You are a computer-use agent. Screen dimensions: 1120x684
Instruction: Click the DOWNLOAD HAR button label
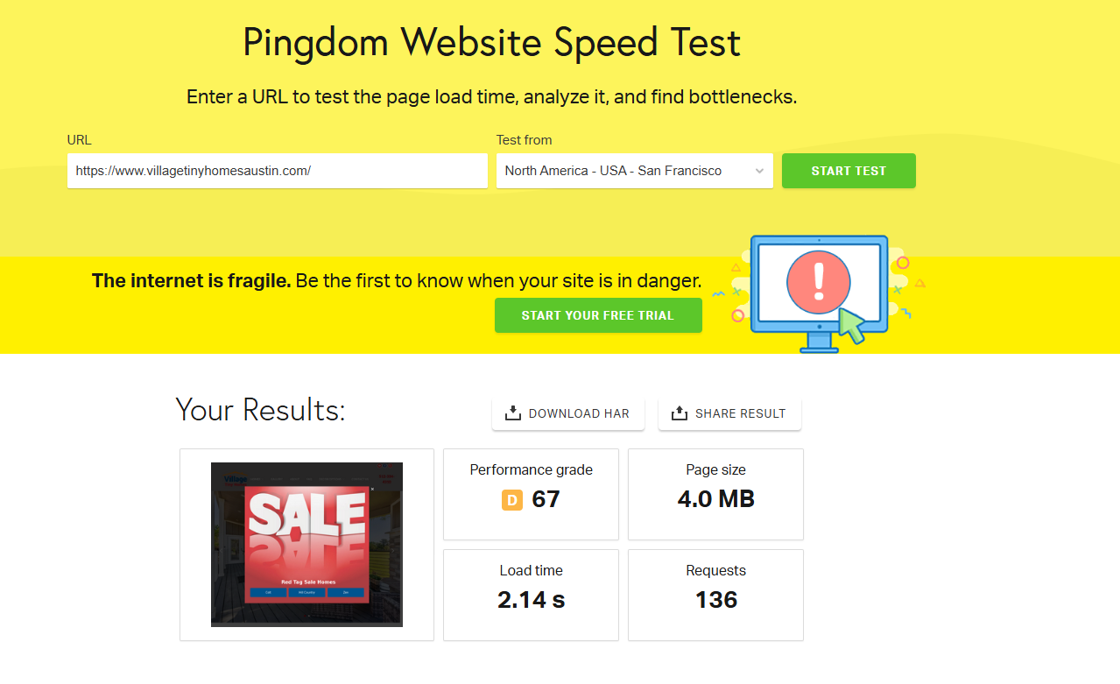[579, 413]
